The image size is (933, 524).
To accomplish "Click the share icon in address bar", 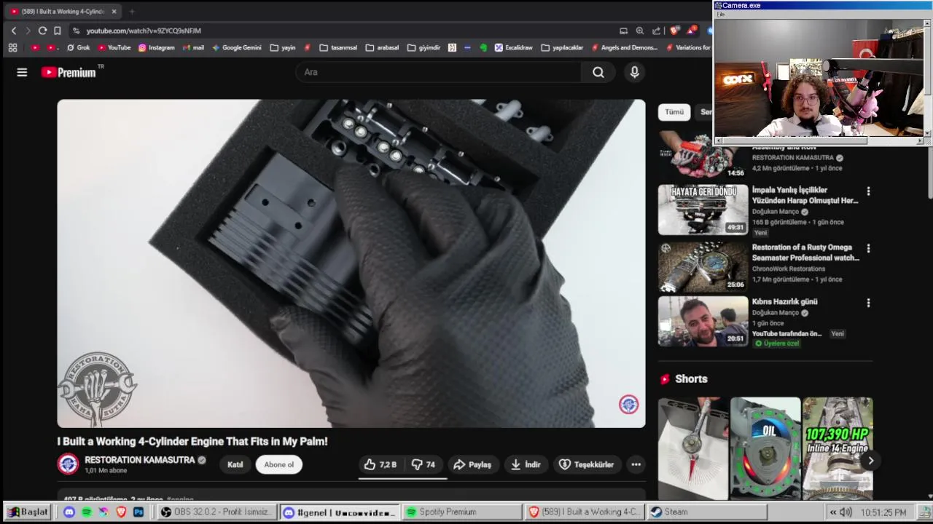I will [x=657, y=31].
